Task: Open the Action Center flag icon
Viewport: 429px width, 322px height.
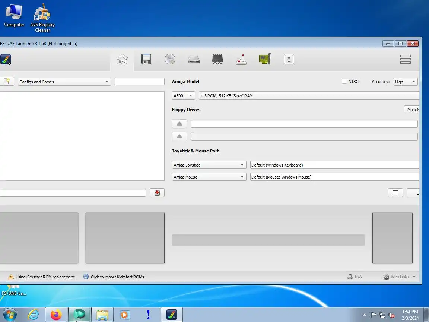Action: (x=373, y=315)
